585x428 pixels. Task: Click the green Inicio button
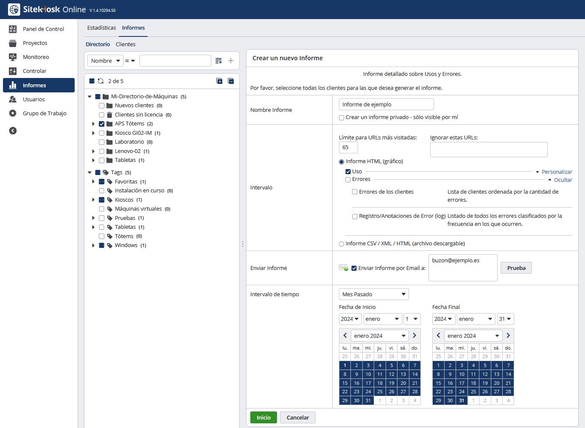point(263,417)
